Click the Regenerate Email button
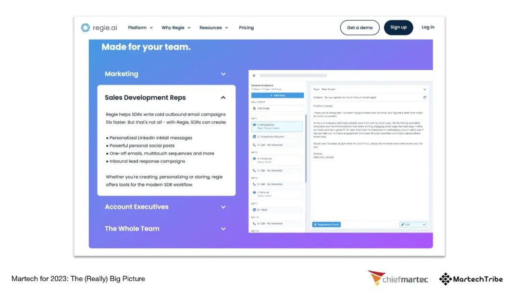Viewport: 519px width, 292px height. [x=326, y=225]
